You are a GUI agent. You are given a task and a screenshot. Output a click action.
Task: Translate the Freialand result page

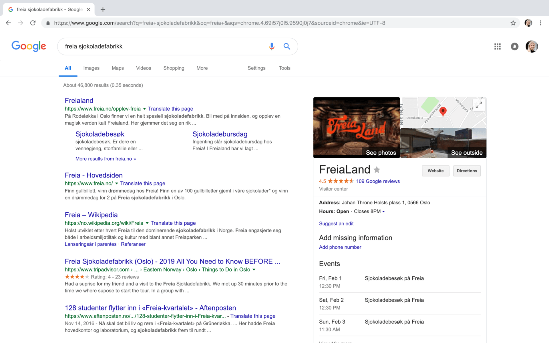point(170,109)
